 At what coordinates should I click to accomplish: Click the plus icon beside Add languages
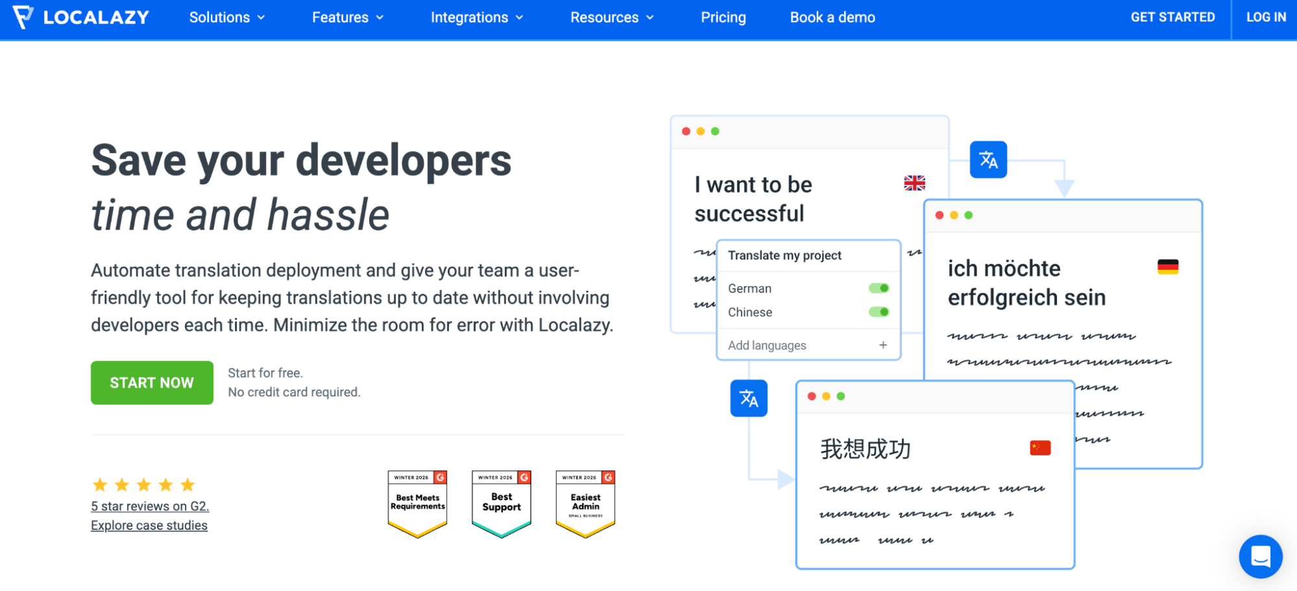pyautogui.click(x=882, y=345)
